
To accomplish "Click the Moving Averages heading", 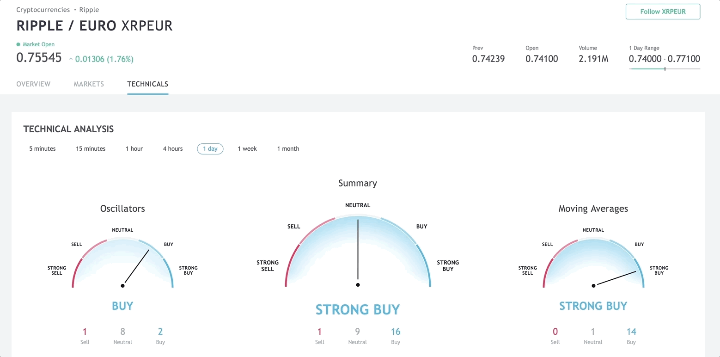I will (x=593, y=209).
